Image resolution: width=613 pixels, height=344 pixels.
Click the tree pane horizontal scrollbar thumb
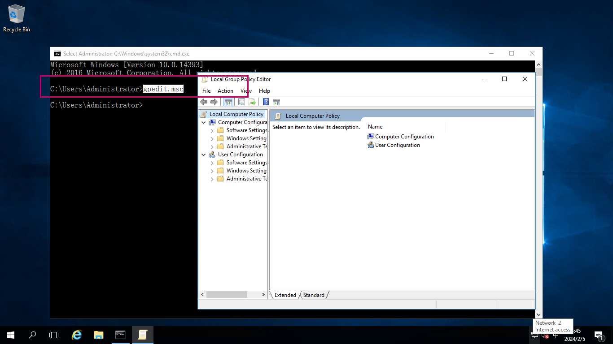[227, 295]
